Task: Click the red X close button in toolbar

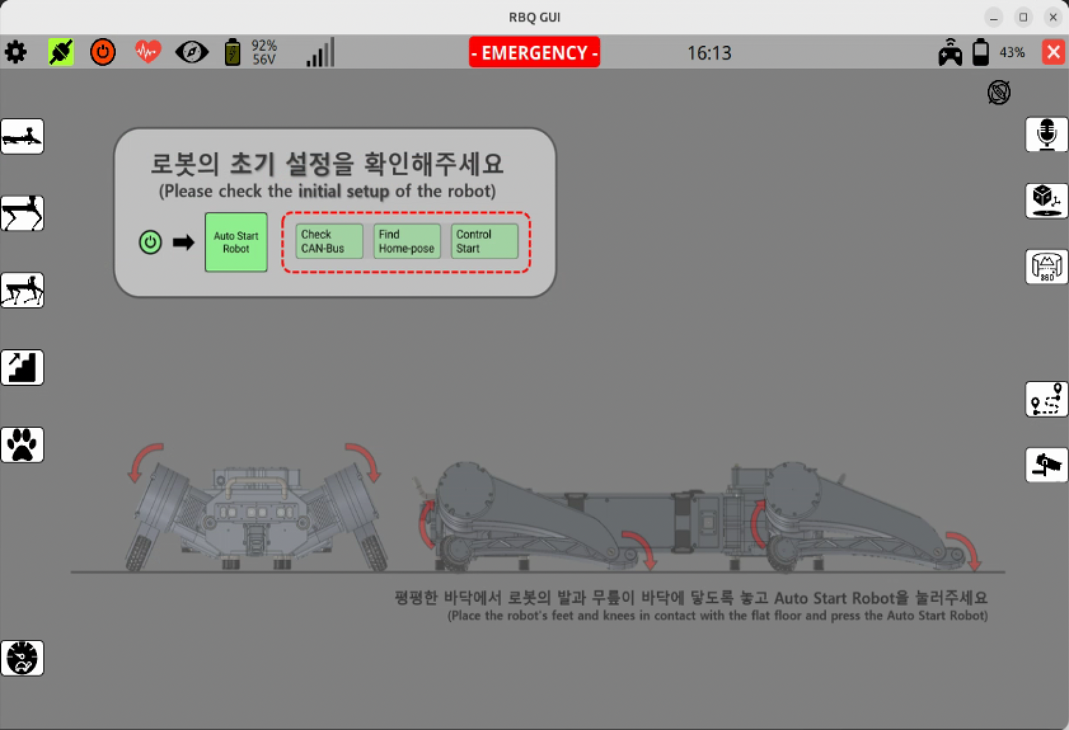Action: 1053,52
